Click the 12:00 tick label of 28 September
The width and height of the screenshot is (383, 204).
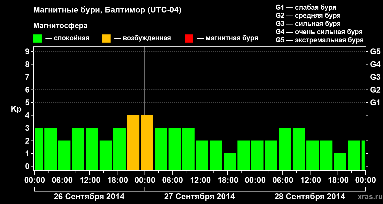point(310,180)
